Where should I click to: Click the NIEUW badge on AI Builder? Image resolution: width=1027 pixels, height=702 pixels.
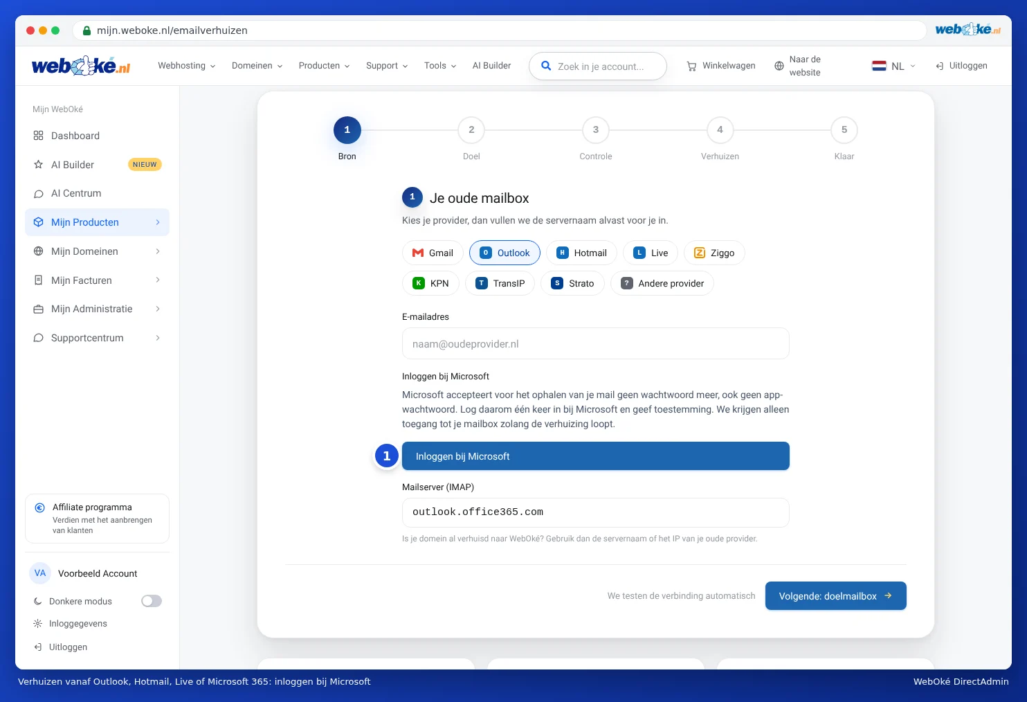click(145, 165)
